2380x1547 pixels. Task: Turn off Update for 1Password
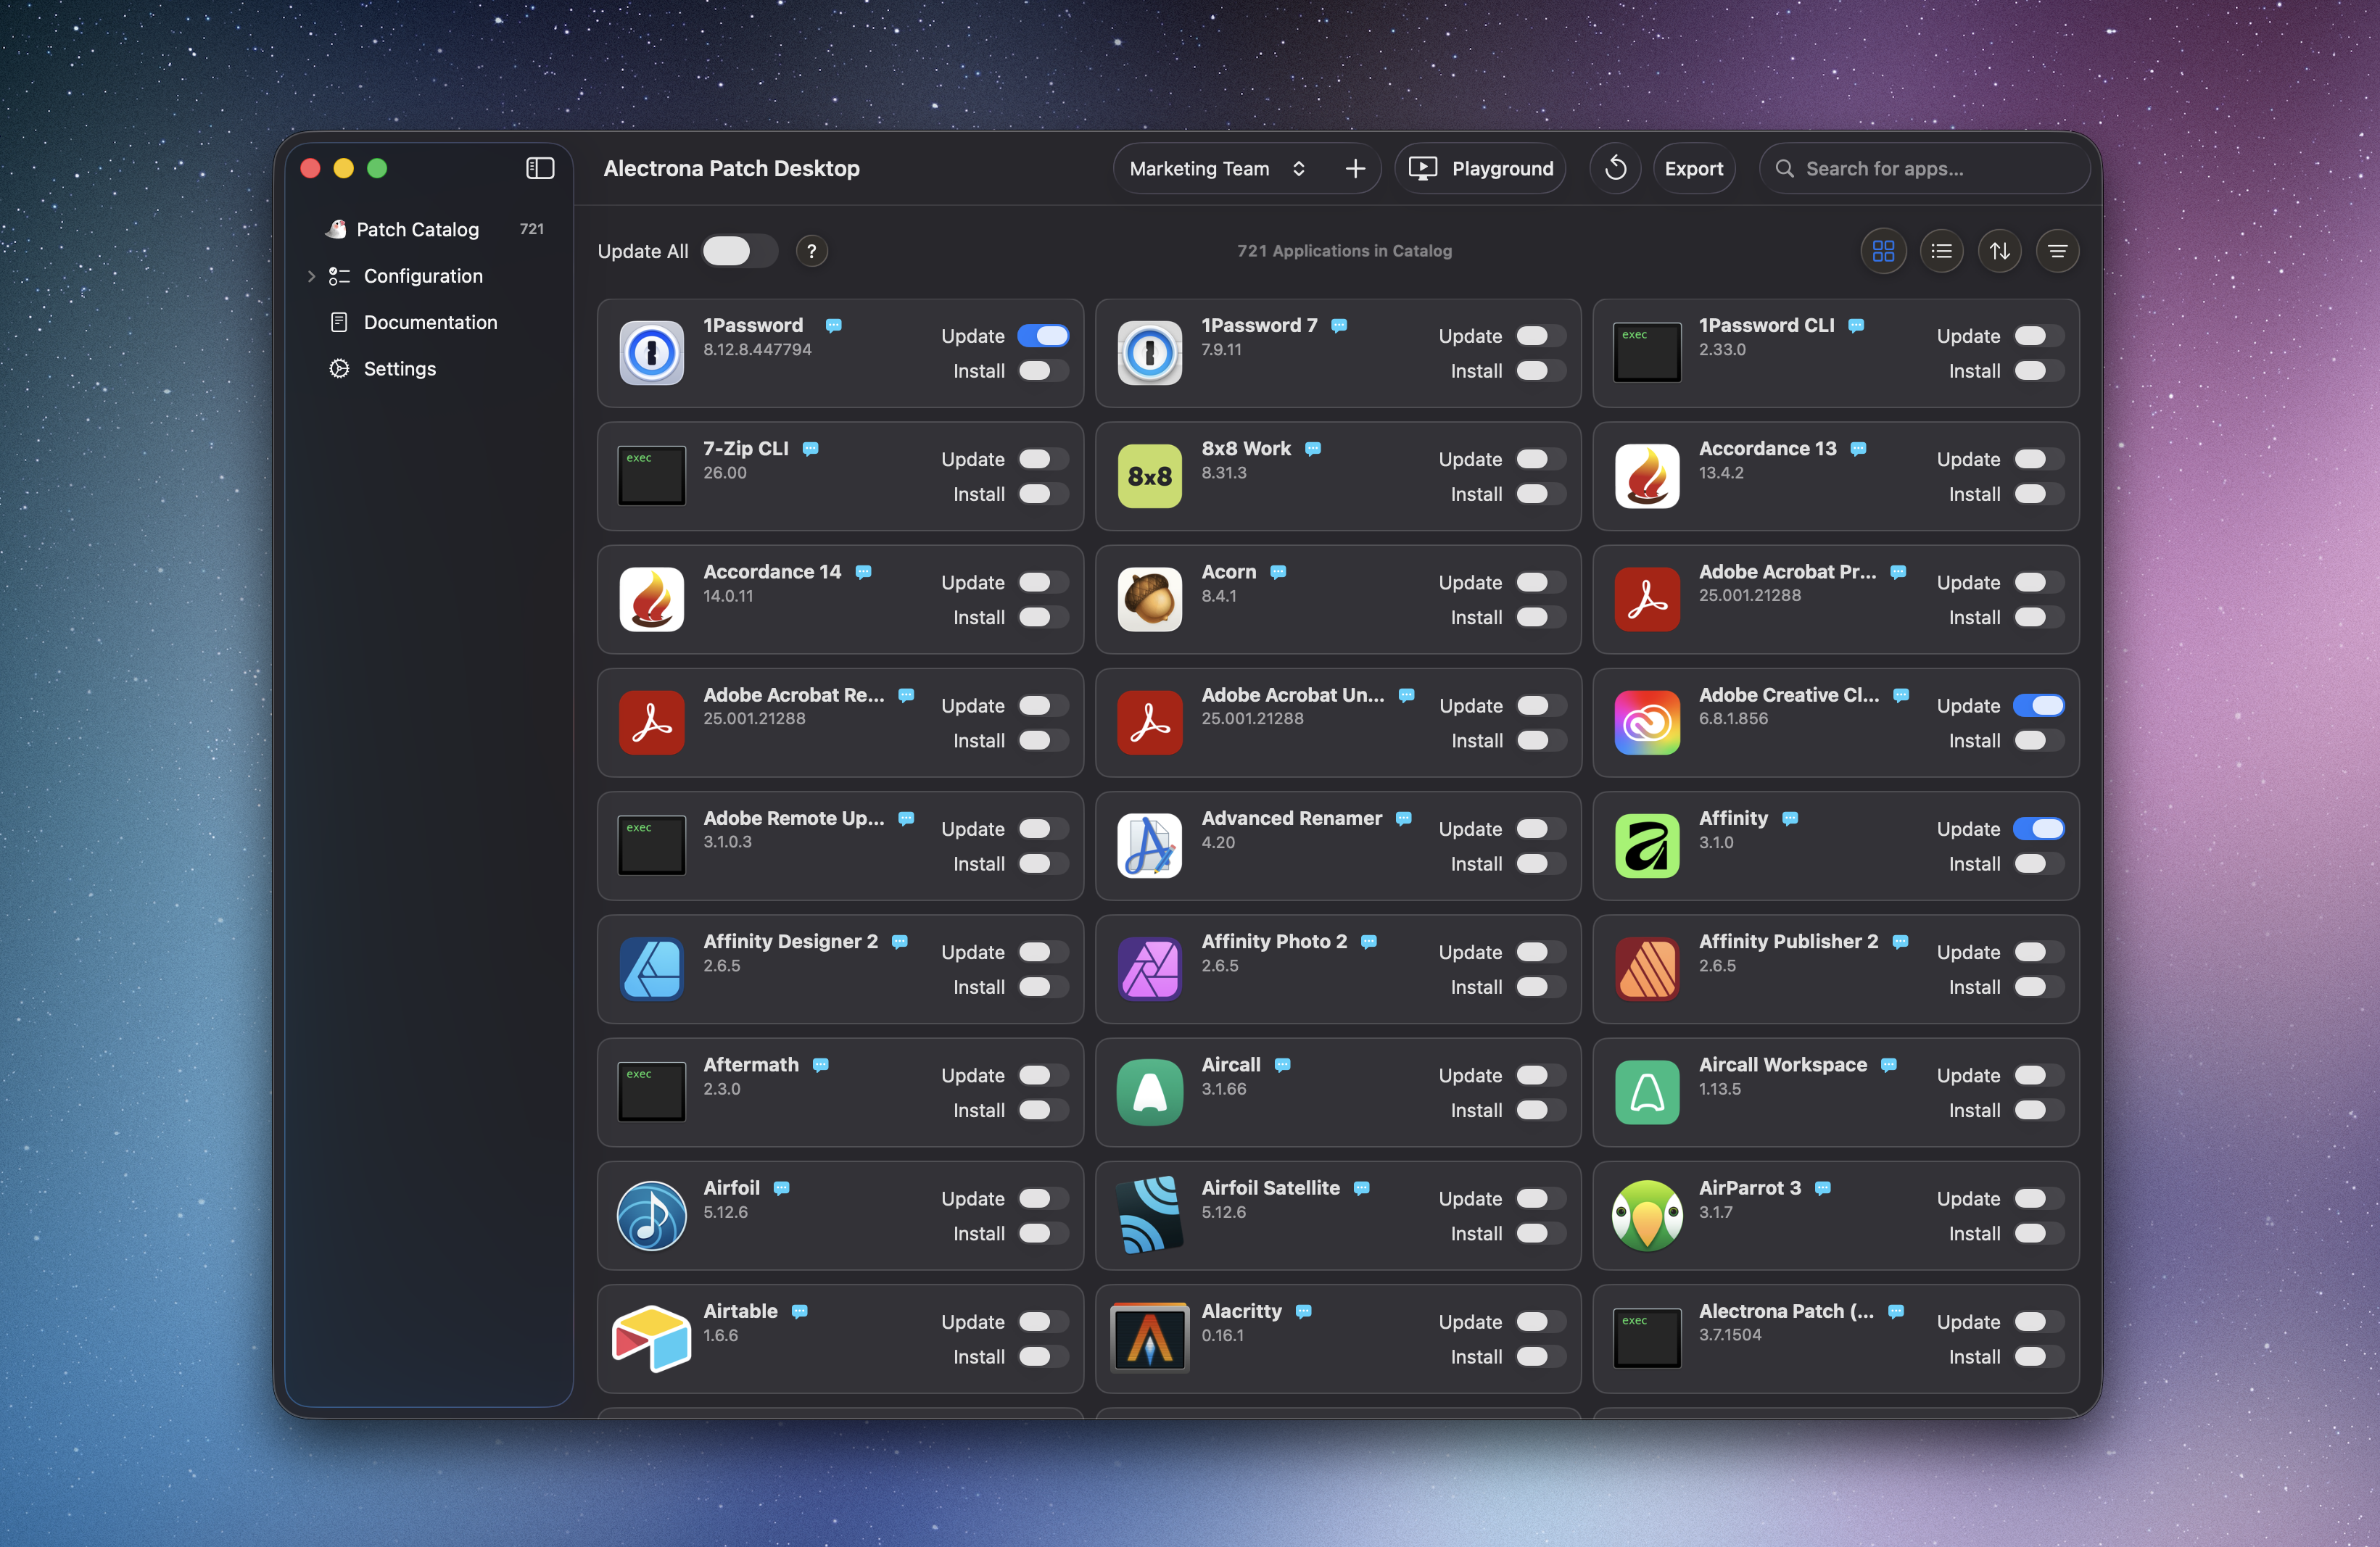pyautogui.click(x=1043, y=336)
